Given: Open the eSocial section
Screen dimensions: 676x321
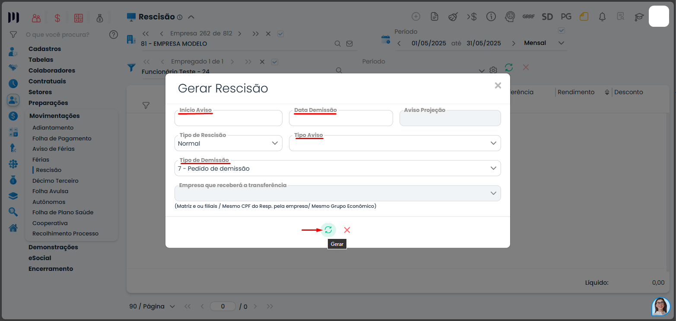Looking at the screenshot, I should pyautogui.click(x=40, y=258).
